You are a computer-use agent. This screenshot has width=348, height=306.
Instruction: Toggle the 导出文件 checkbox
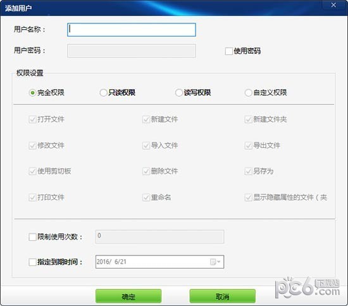[248, 145]
